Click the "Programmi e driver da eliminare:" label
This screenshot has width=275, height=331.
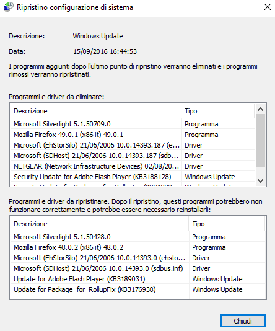(x=56, y=97)
